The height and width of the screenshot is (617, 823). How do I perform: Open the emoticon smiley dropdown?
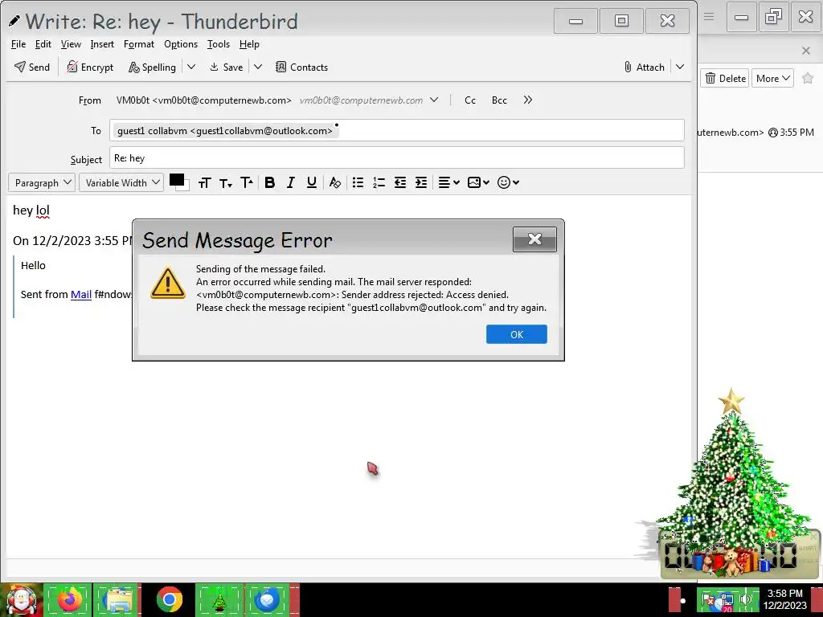click(x=508, y=182)
